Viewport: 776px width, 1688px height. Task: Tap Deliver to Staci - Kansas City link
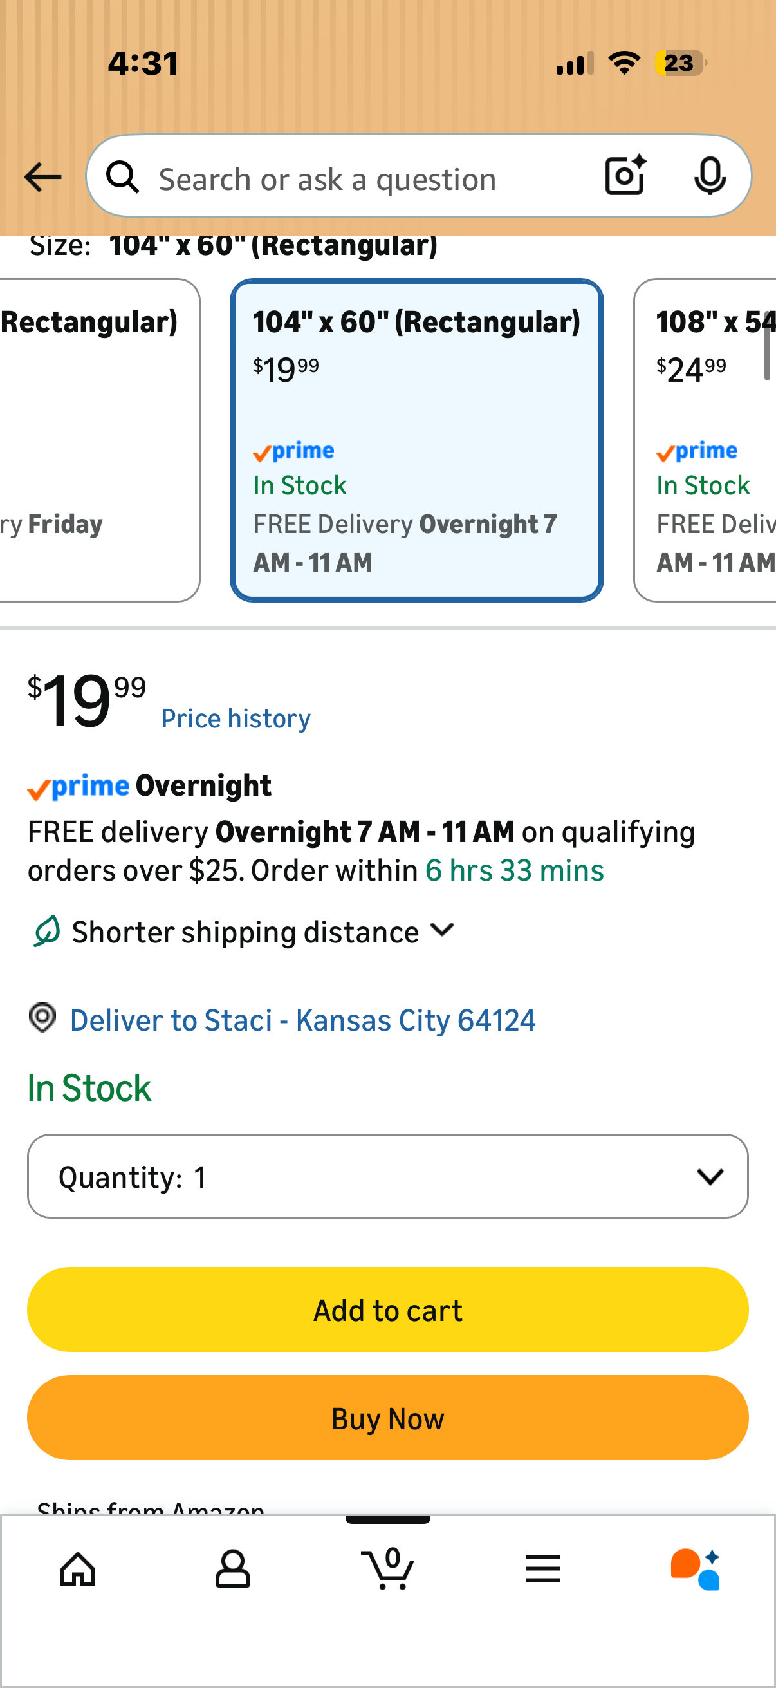tap(302, 1020)
